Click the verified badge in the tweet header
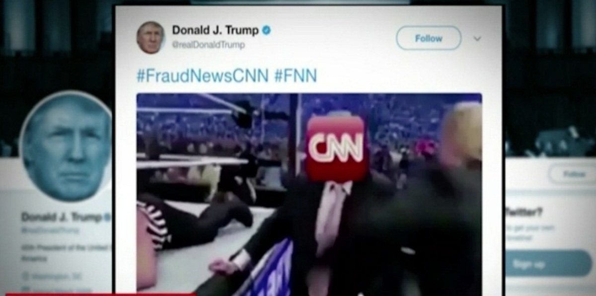 click(267, 30)
